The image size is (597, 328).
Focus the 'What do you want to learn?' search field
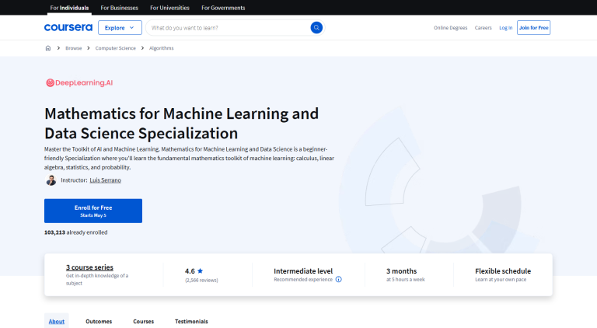pyautogui.click(x=229, y=27)
